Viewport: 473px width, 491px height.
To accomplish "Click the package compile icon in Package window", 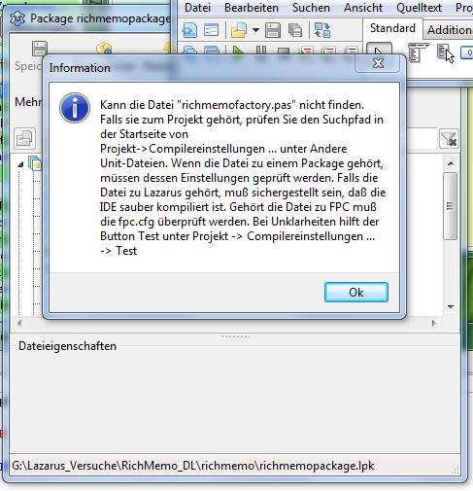I will [104, 49].
